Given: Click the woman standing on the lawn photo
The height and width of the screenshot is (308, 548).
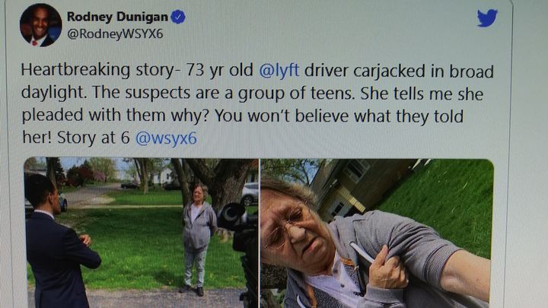Looking at the screenshot, I should [199, 240].
